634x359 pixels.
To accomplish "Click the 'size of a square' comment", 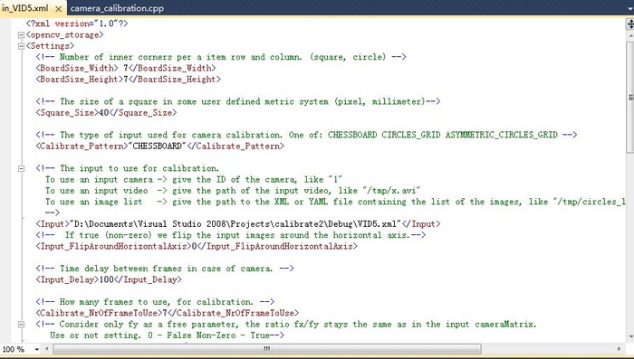I will pyautogui.click(x=237, y=102).
